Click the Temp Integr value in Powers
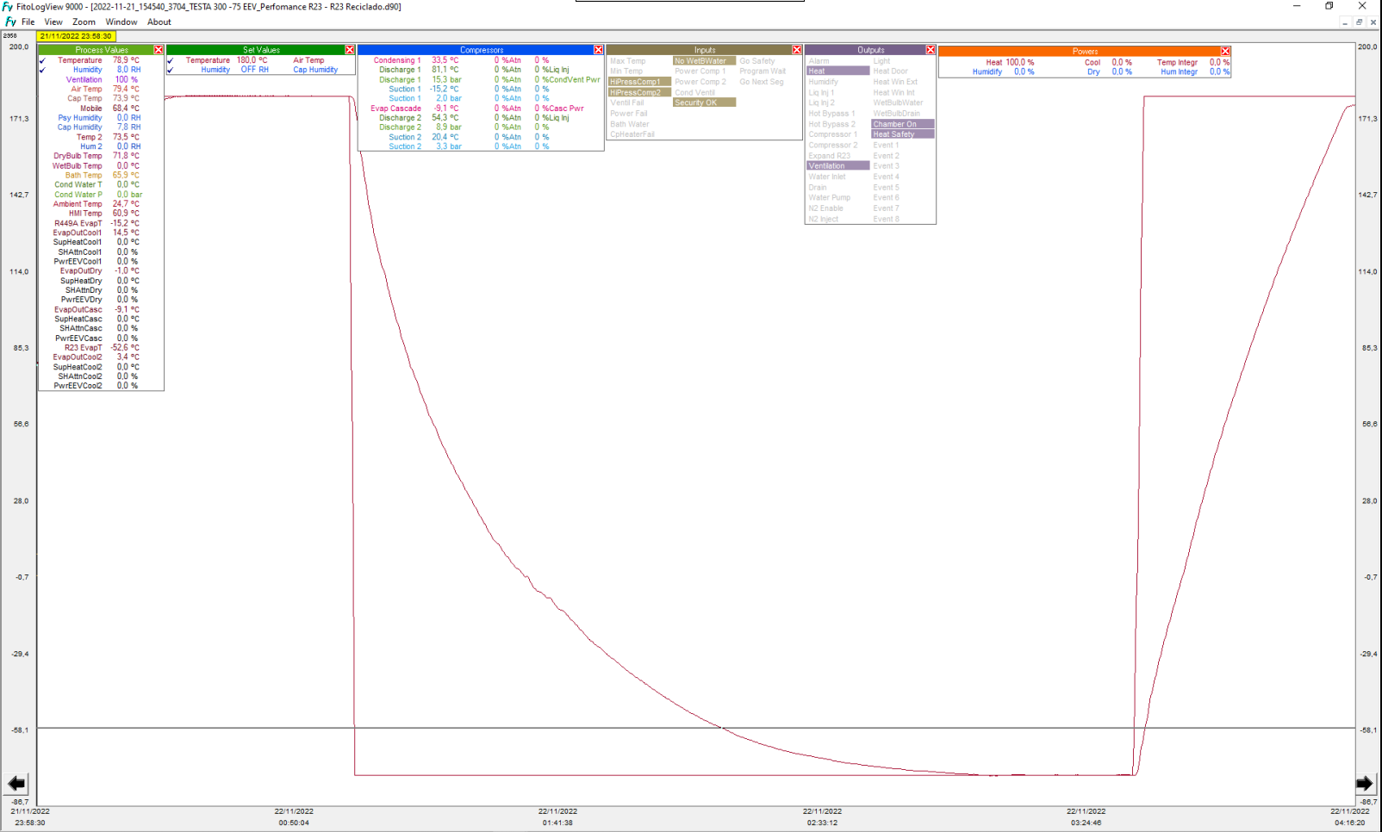1382x832 pixels. point(1219,62)
